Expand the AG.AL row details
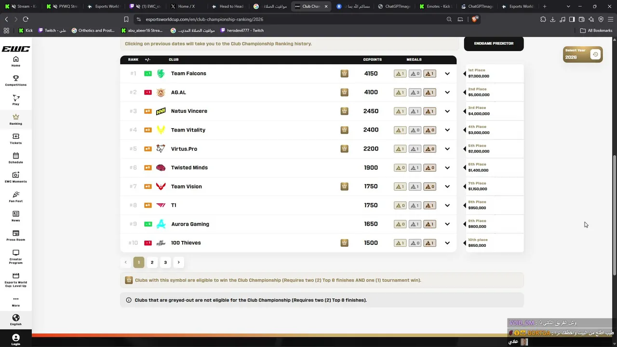The image size is (617, 347). coord(447,93)
